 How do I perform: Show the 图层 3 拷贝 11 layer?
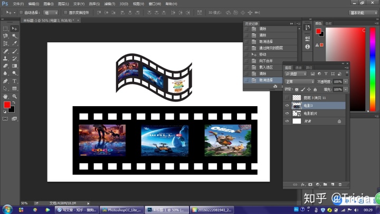[x=287, y=98]
